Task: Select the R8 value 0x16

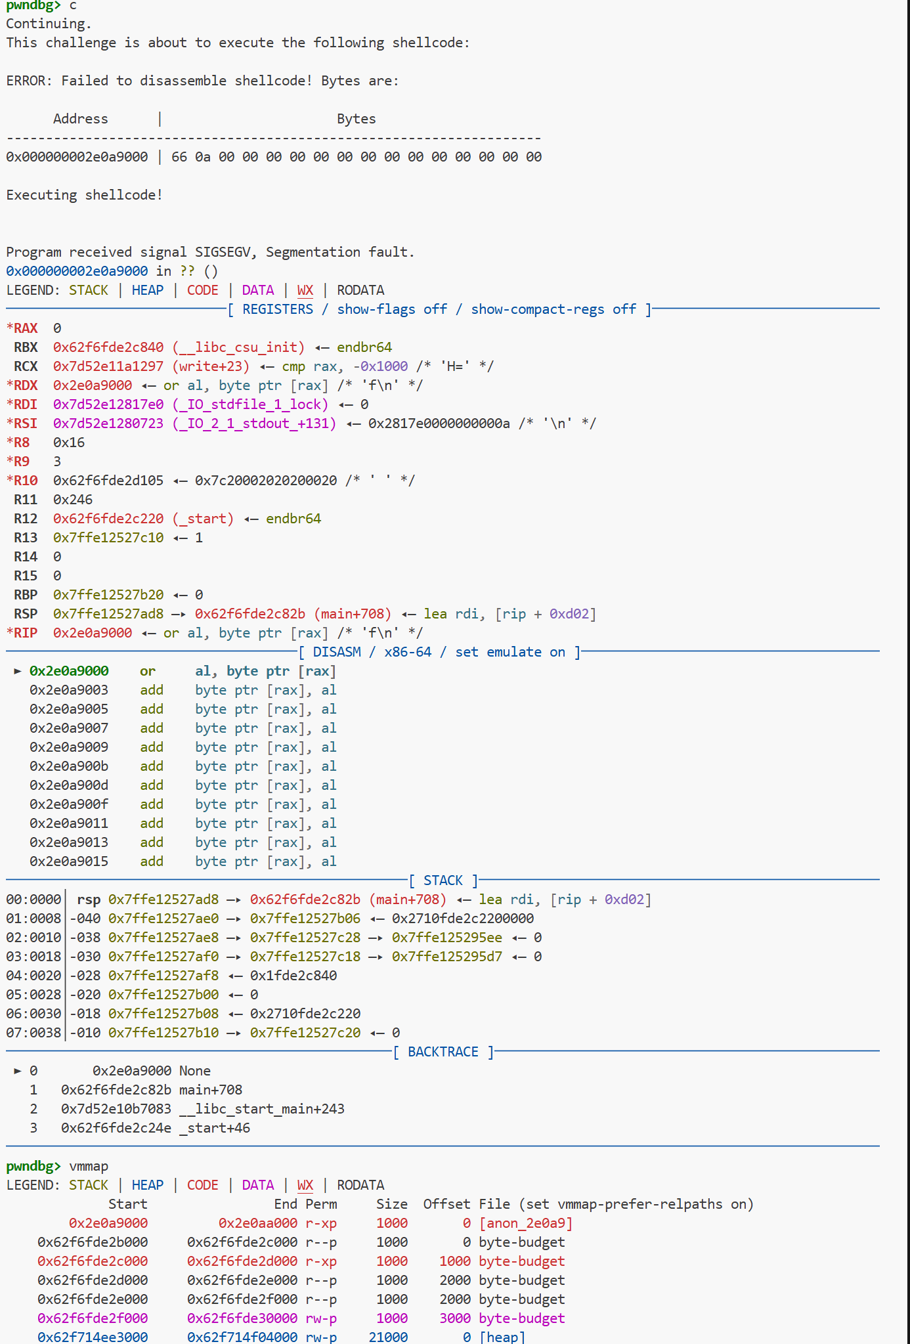Action: (x=69, y=443)
